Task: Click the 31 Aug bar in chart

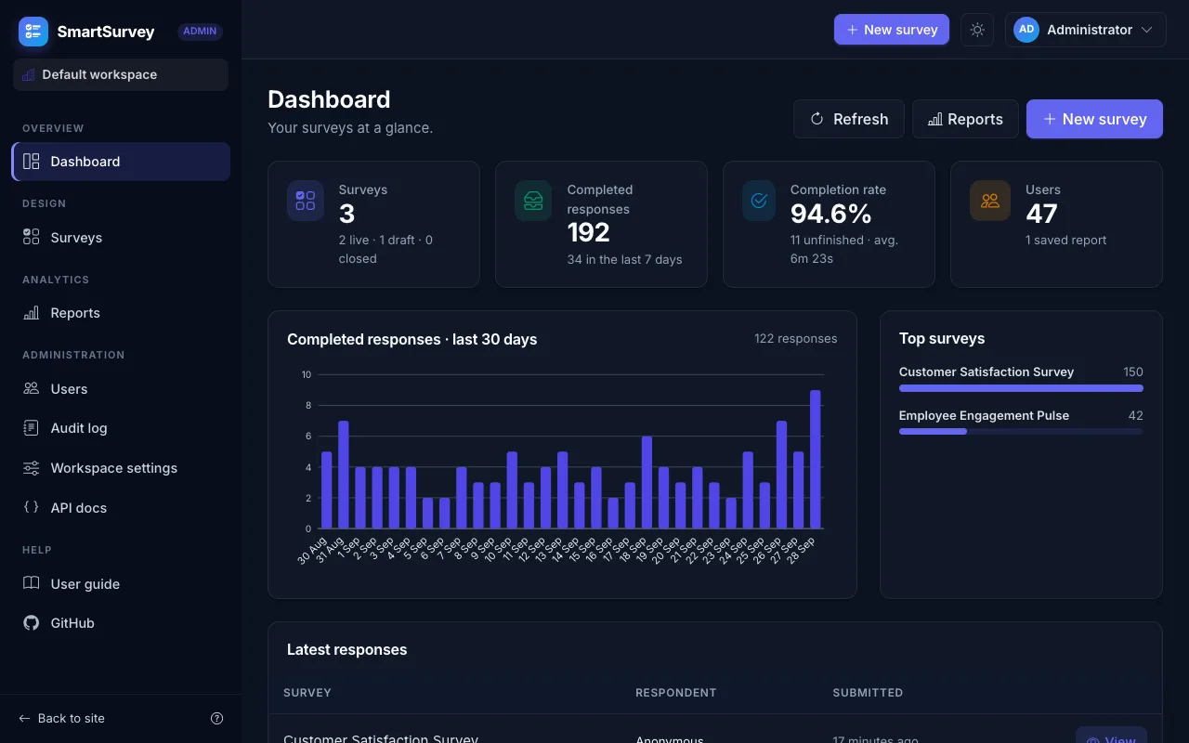Action: [344, 475]
